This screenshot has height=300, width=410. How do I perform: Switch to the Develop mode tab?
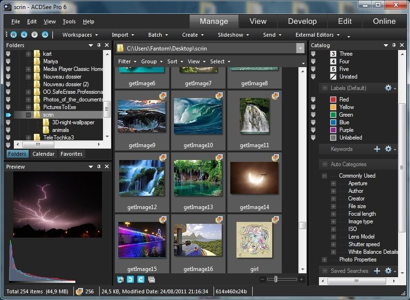coord(302,21)
